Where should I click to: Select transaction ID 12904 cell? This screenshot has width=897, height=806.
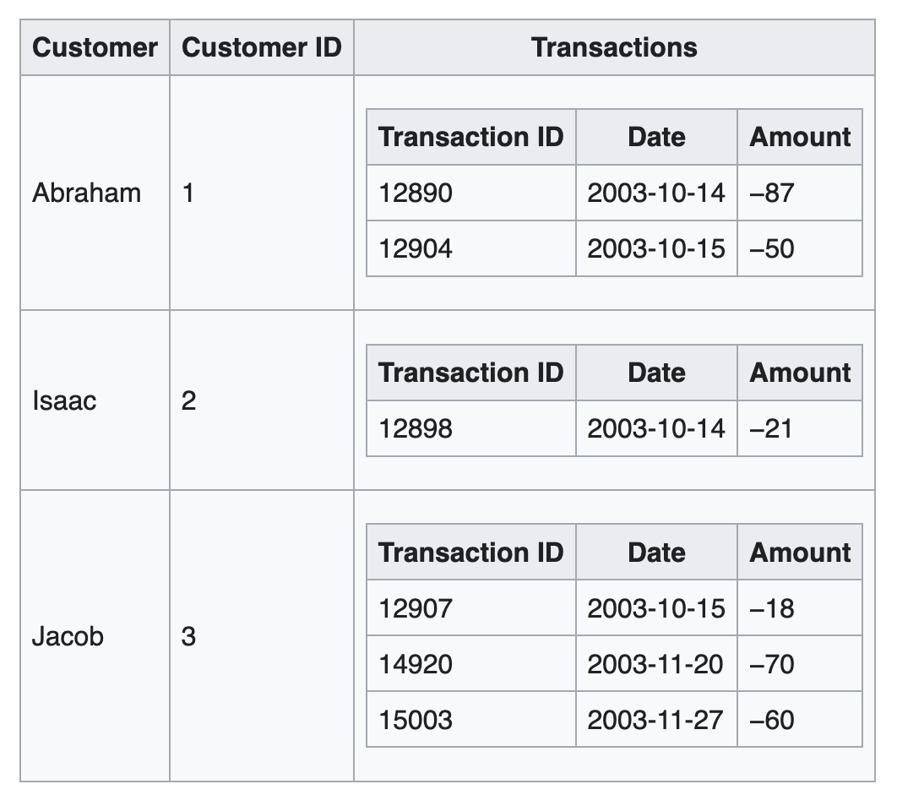416,248
